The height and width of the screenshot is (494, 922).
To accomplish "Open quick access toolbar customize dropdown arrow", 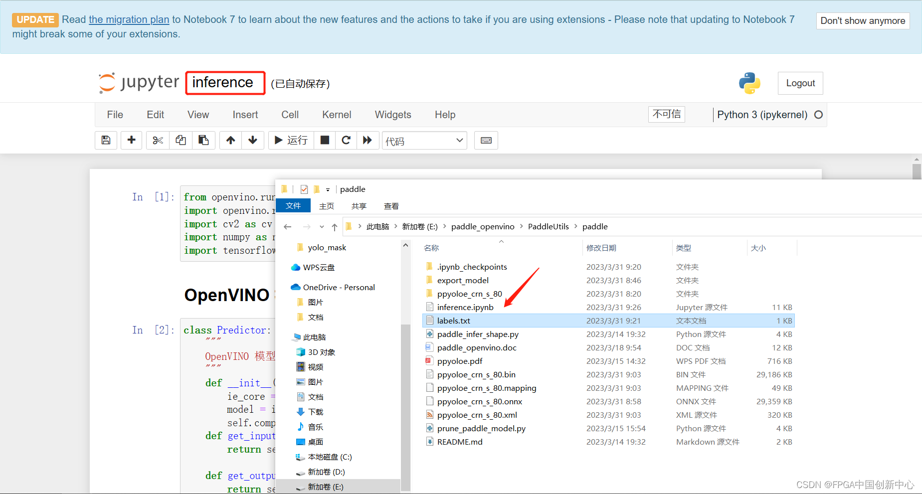I will [328, 189].
